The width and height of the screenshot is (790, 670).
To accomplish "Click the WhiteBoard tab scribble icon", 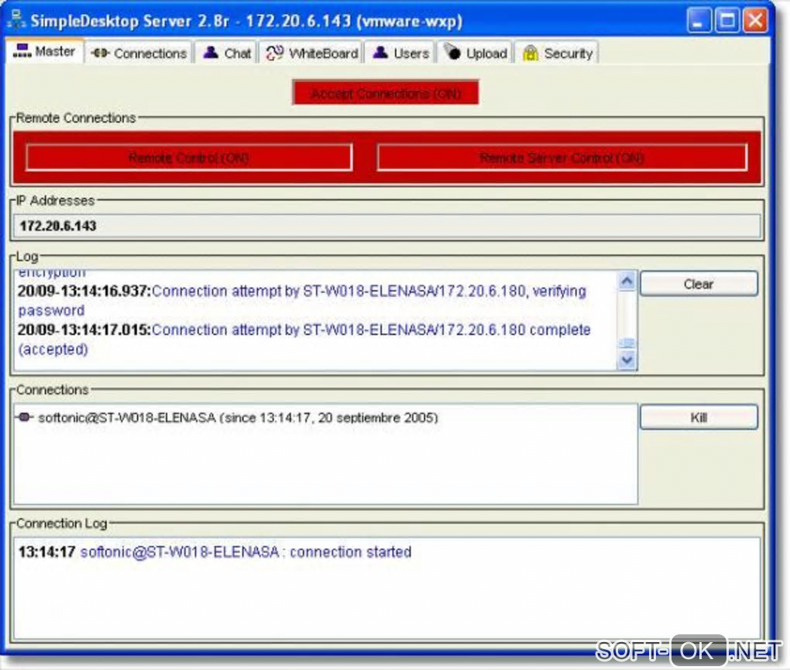I will click(x=275, y=53).
